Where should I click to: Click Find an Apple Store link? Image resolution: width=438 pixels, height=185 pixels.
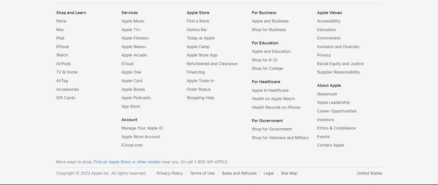(112, 162)
